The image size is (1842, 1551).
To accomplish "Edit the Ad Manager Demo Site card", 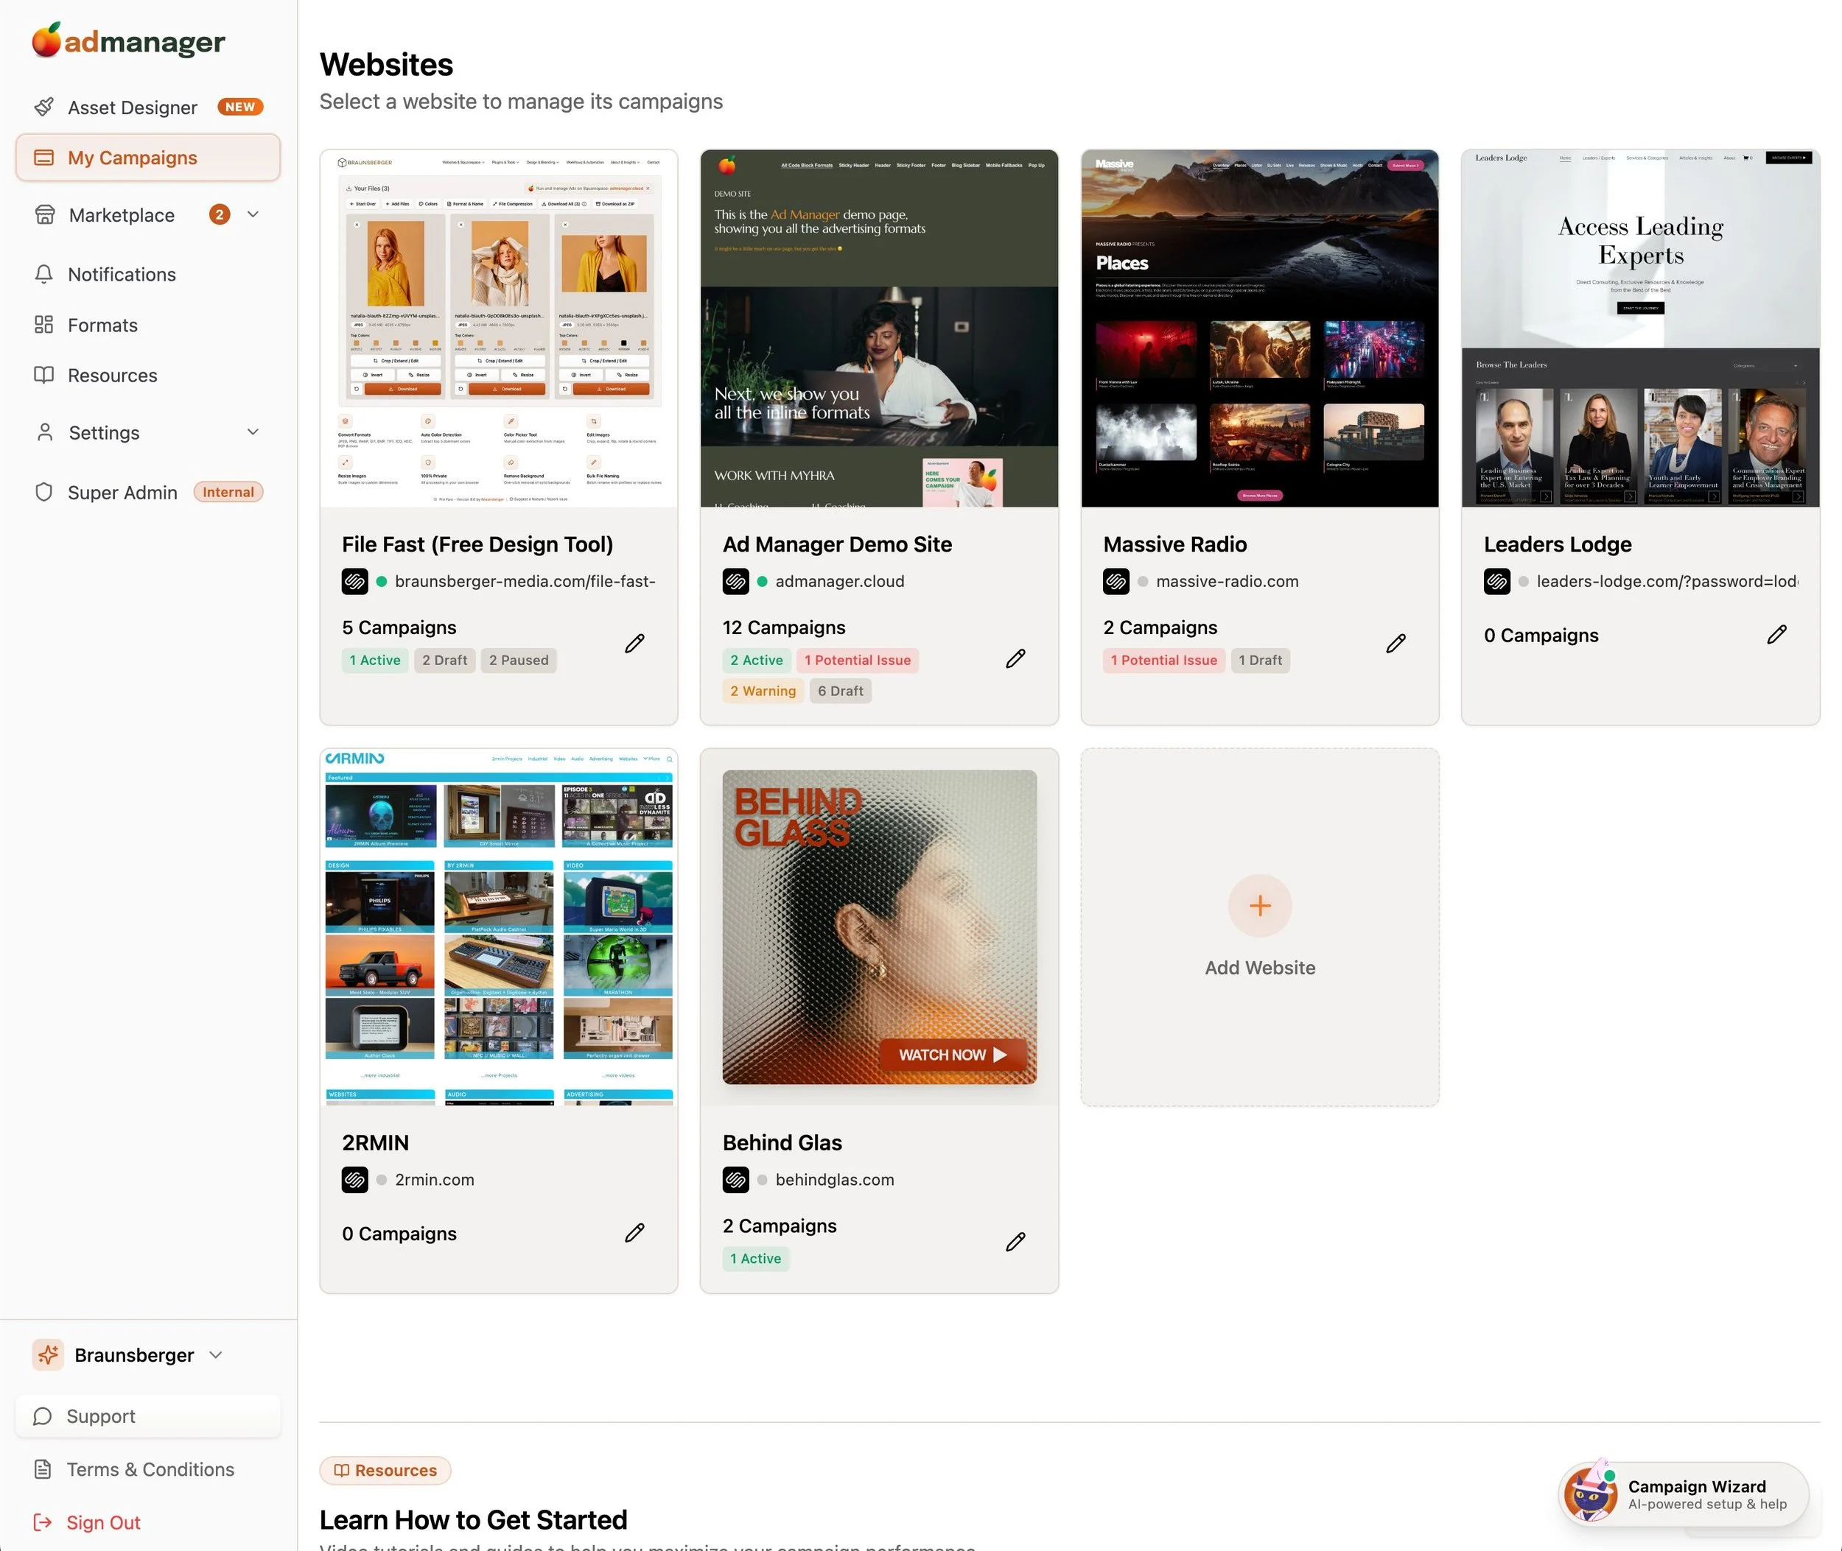I will (1015, 658).
